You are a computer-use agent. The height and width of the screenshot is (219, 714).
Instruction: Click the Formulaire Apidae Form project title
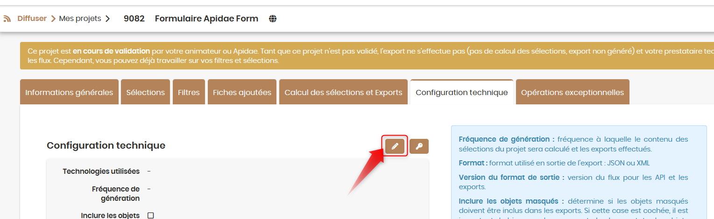206,19
